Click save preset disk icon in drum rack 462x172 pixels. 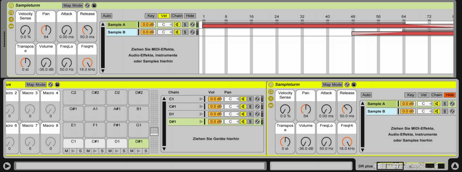(x=57, y=85)
